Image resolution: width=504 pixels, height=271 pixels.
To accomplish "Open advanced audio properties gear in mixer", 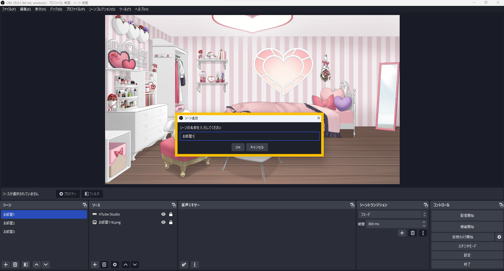I will coord(184,265).
